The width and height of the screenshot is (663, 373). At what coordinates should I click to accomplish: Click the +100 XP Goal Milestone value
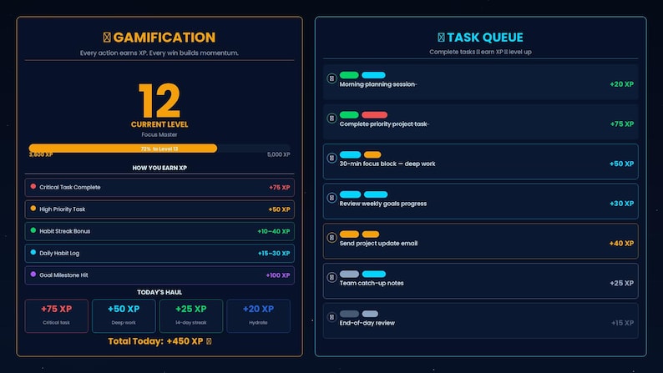pyautogui.click(x=278, y=275)
